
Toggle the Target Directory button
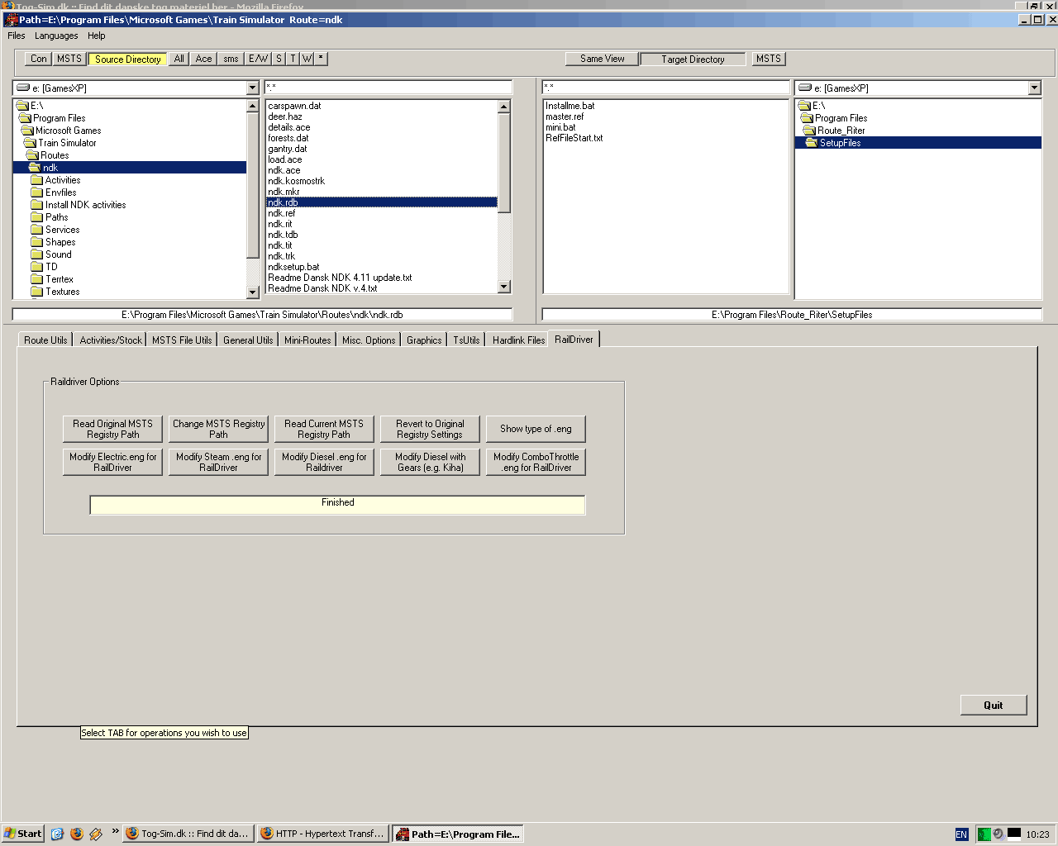[693, 59]
